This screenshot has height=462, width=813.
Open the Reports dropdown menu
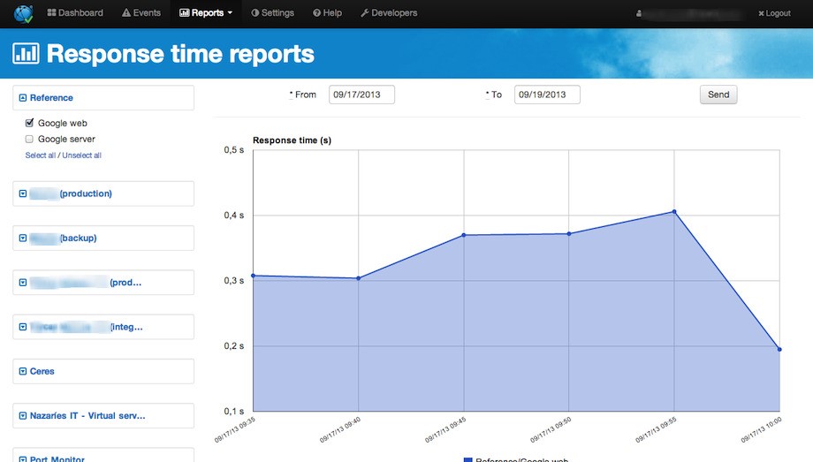tap(206, 13)
